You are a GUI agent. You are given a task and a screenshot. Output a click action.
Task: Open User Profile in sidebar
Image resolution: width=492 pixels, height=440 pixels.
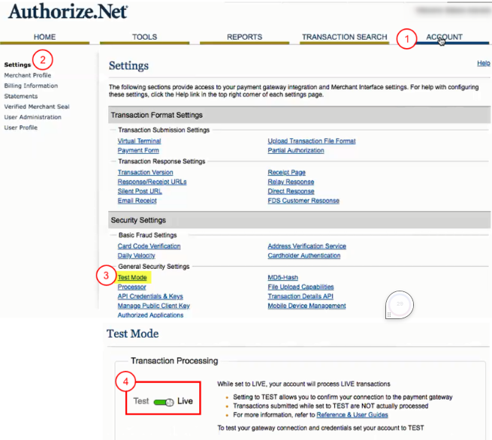21,128
